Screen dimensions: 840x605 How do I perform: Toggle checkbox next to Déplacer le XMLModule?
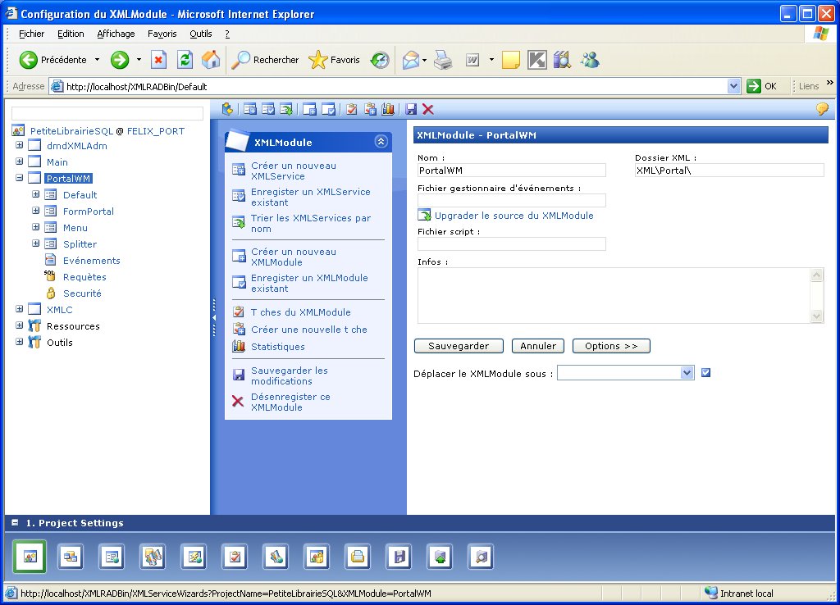click(x=705, y=373)
